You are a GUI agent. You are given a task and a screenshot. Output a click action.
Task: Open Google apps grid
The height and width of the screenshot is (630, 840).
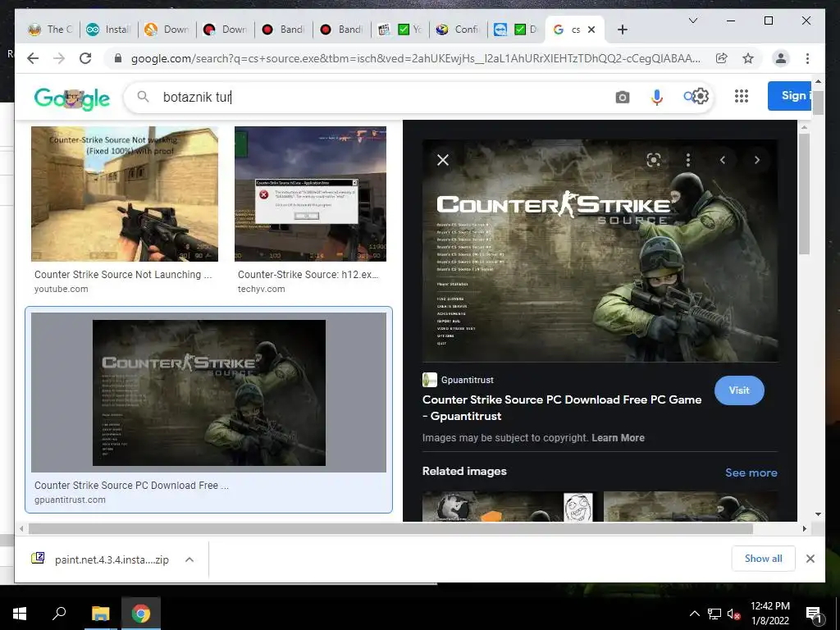tap(742, 97)
